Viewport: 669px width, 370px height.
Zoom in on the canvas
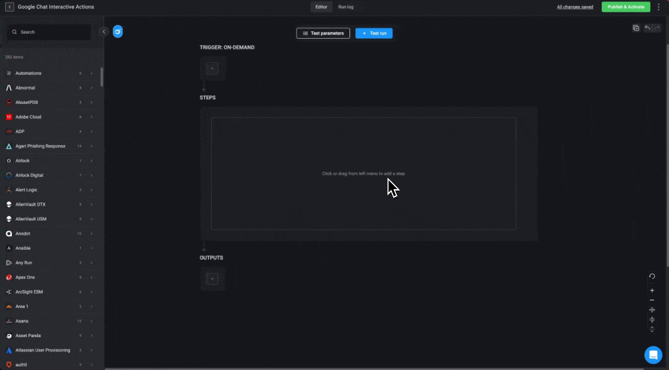(x=652, y=290)
